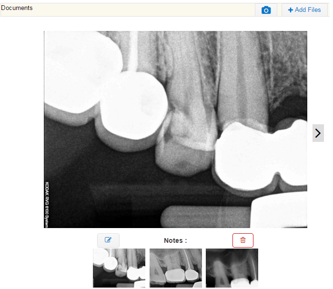Click the plus icon beside Add Files
The image size is (333, 289).
pyautogui.click(x=290, y=10)
